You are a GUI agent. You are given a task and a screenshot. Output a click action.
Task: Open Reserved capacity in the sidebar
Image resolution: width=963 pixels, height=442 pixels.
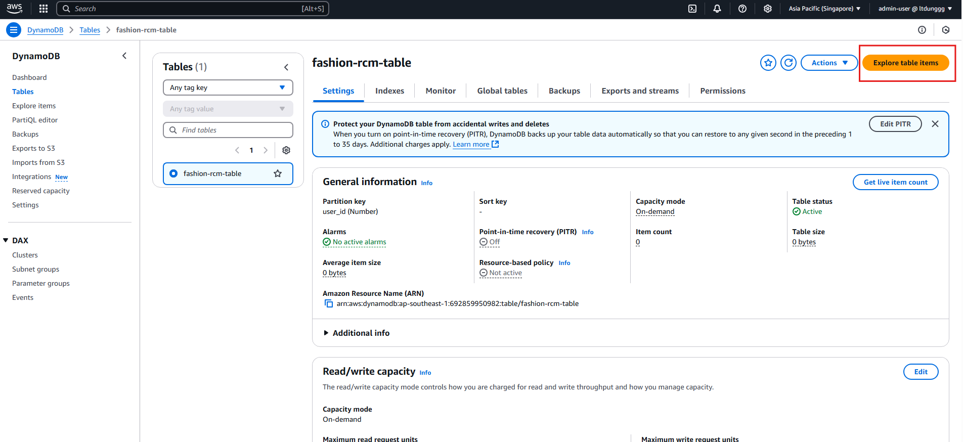(x=41, y=191)
